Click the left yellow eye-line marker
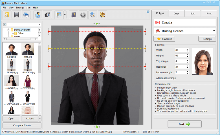220x135 pixels. coord(49,49)
